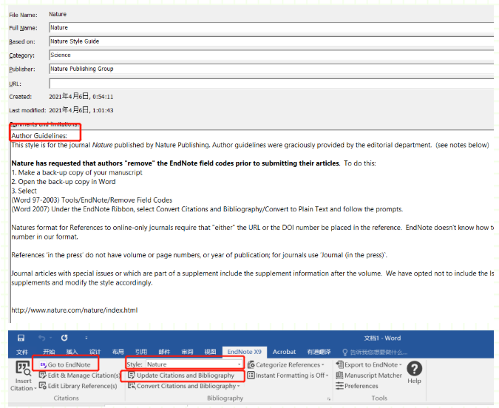Image resolution: width=499 pixels, height=408 pixels.
Task: Click the bold remove field codes sentence
Action: pyautogui.click(x=176, y=163)
